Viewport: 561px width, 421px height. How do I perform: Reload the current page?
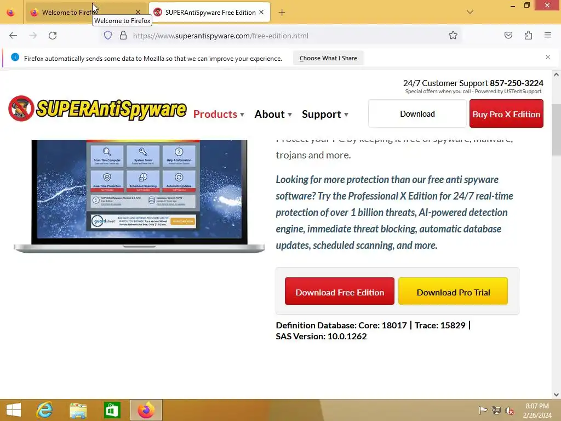point(53,36)
